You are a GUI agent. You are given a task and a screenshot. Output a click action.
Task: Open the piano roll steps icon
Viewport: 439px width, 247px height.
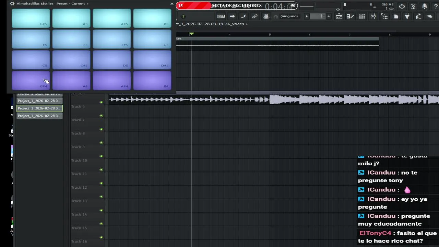350,16
